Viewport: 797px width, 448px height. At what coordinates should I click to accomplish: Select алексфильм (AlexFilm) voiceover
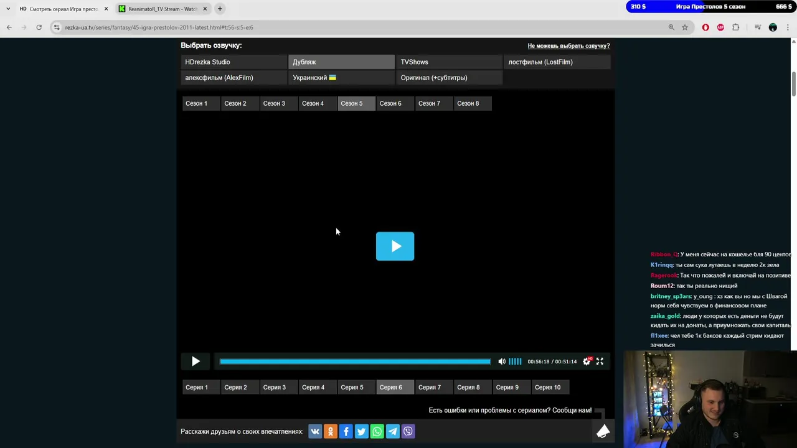pos(233,78)
